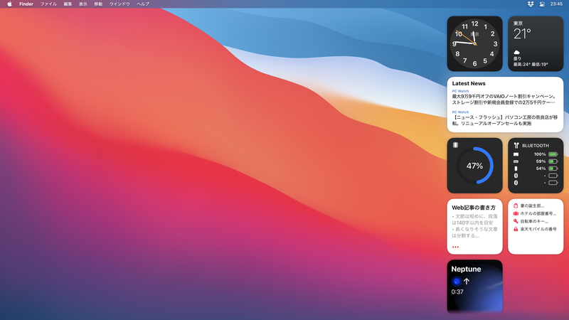
Task: Open the Finder menu
Action: (26, 4)
